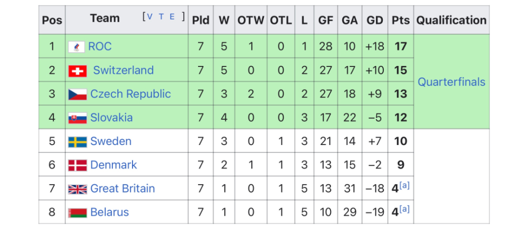Click the Switzerland flag icon
The height and width of the screenshot is (231, 528).
(77, 71)
